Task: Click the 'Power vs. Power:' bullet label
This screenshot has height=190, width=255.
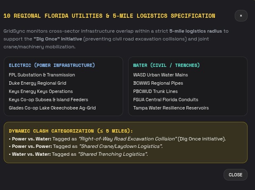Action: point(32,147)
